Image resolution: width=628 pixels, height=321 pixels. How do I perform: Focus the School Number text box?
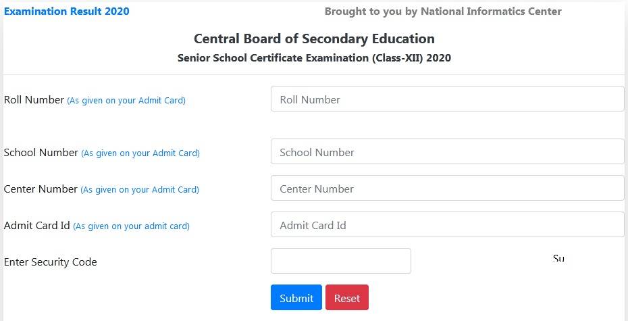[x=447, y=152]
